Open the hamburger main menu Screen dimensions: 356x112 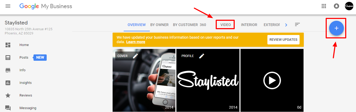(x=8, y=6)
